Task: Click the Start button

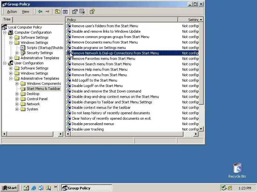Action: click(x=9, y=188)
